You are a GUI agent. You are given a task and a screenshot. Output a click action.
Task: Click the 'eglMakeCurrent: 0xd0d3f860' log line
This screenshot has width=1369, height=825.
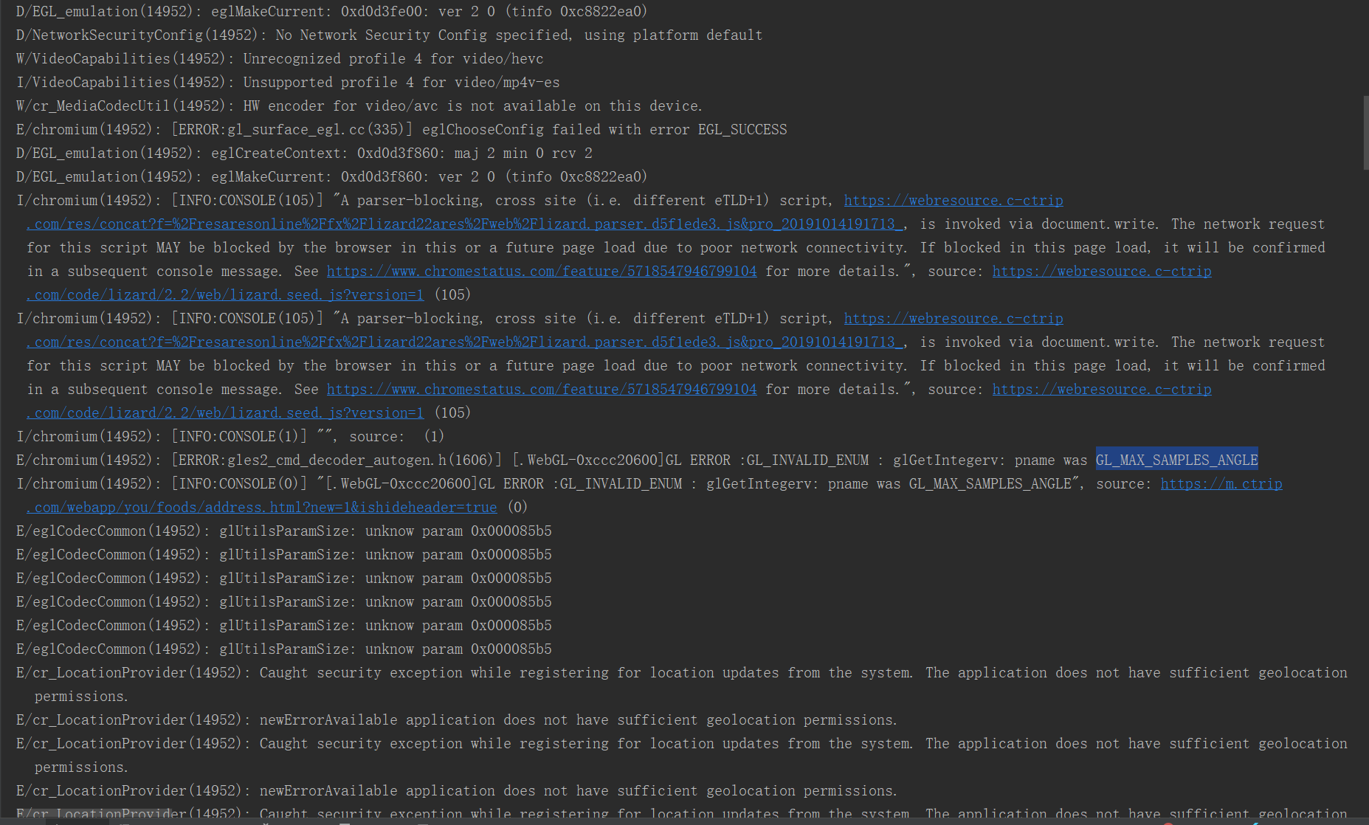(x=332, y=177)
